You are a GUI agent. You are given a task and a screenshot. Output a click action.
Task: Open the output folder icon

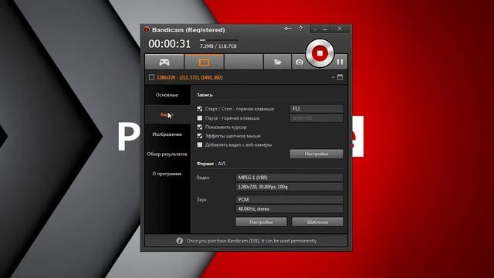point(277,62)
